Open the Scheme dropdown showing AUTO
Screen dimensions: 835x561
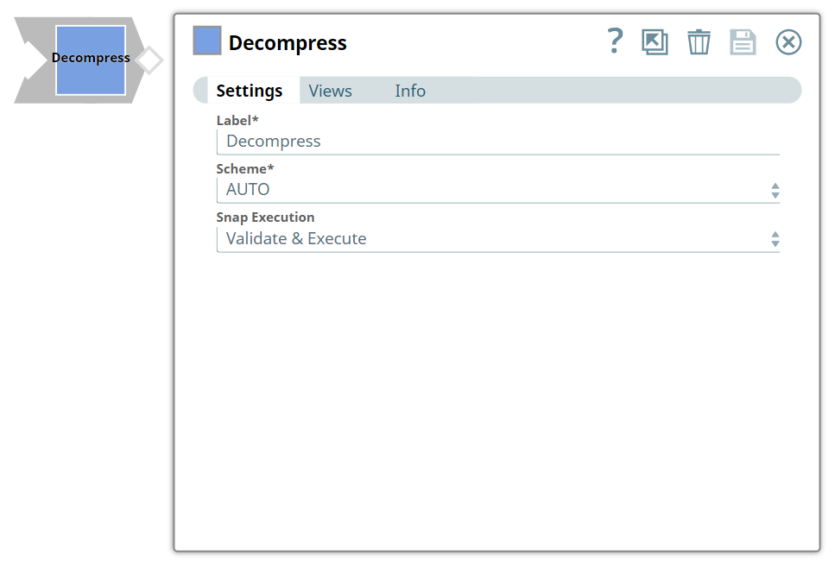[492, 190]
